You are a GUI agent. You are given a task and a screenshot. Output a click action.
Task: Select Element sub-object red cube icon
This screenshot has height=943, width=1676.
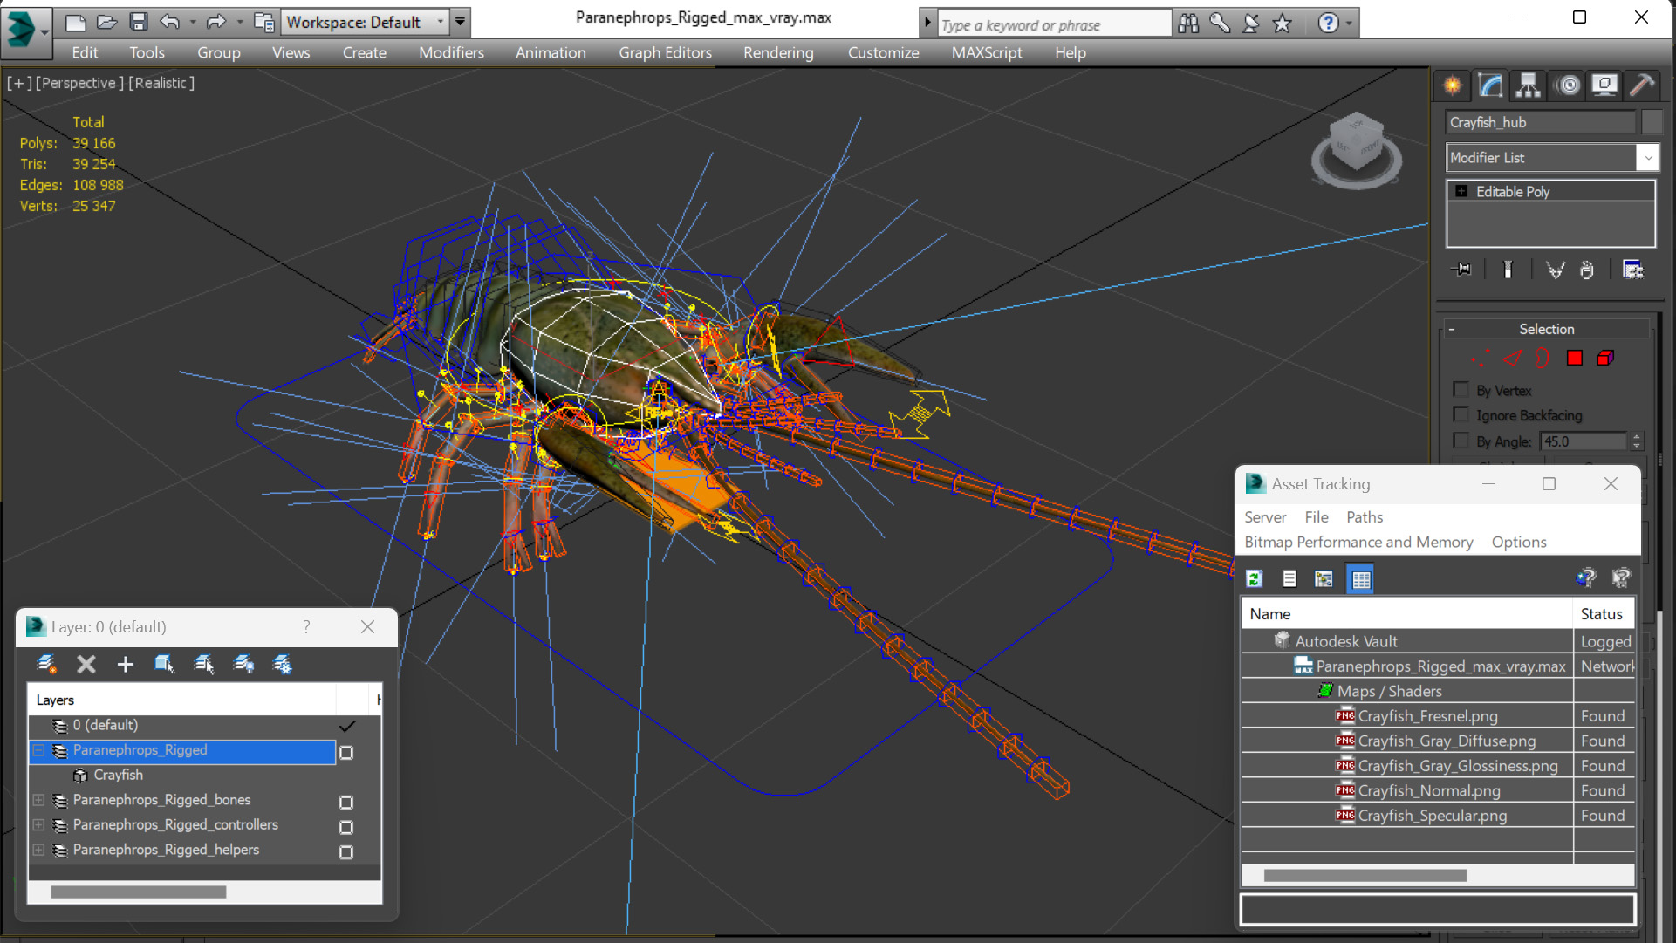(x=1605, y=359)
